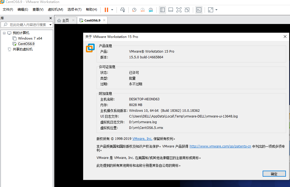Click the Unity mode icon

pyautogui.click(x=187, y=10)
